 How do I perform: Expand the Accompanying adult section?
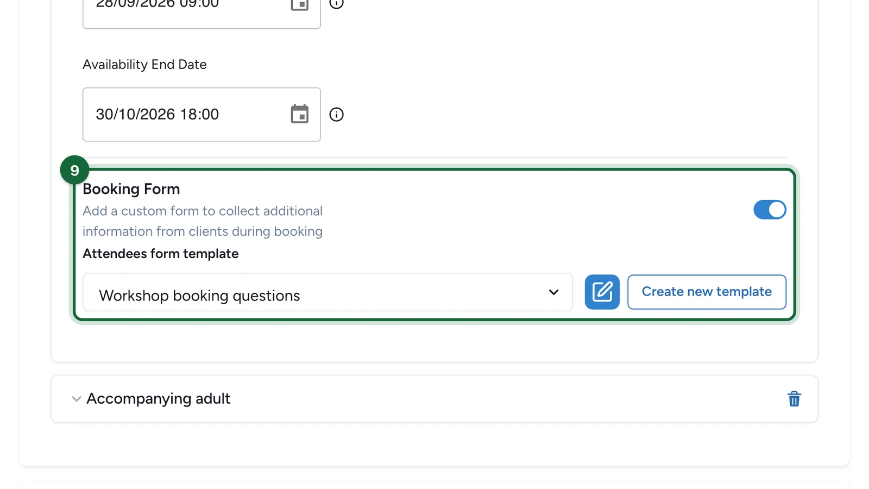pos(77,399)
